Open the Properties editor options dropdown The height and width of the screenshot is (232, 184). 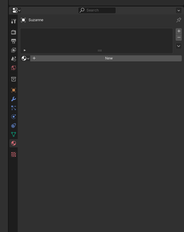[x=178, y=11]
